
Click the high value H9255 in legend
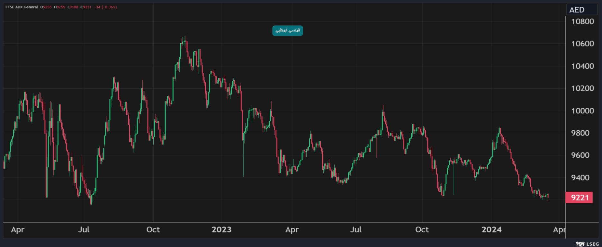[59, 7]
